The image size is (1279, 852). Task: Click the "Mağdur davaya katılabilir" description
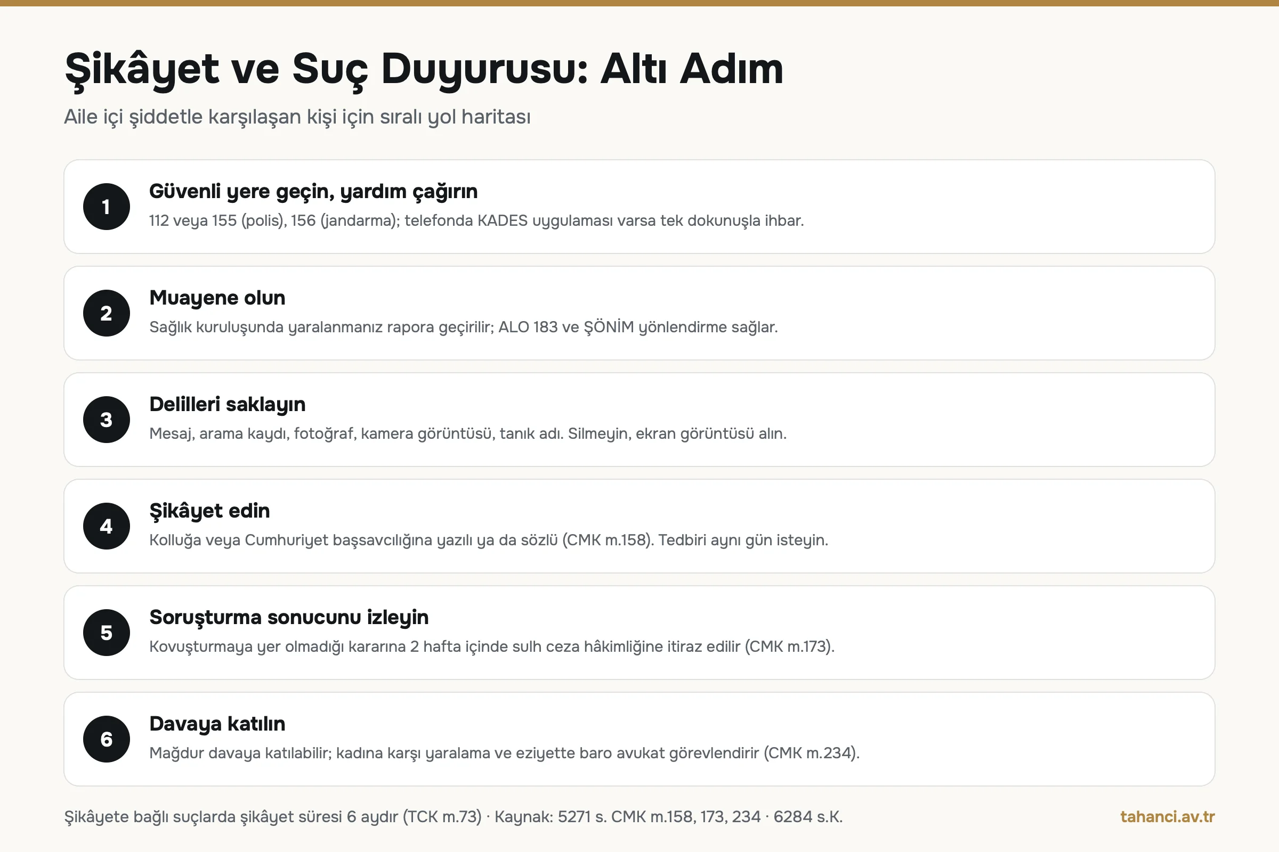[x=504, y=753]
